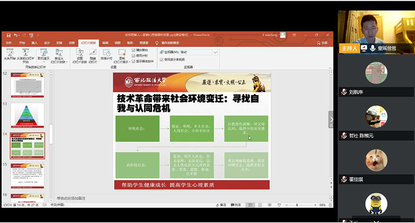Uncheck 使用演示者视图 presenter view checkbox

pos(160,60)
